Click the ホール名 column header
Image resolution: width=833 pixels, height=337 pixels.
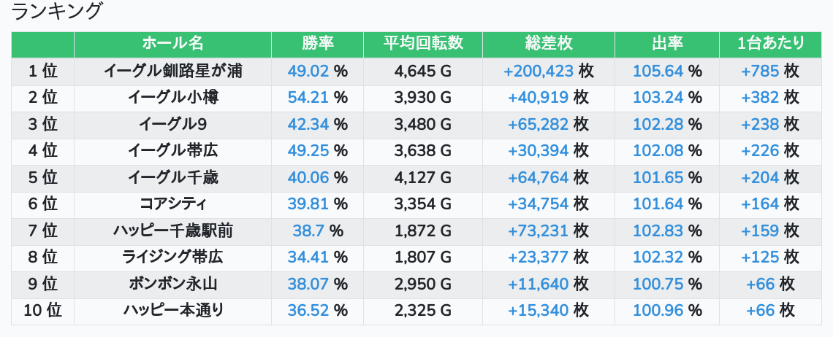point(172,44)
